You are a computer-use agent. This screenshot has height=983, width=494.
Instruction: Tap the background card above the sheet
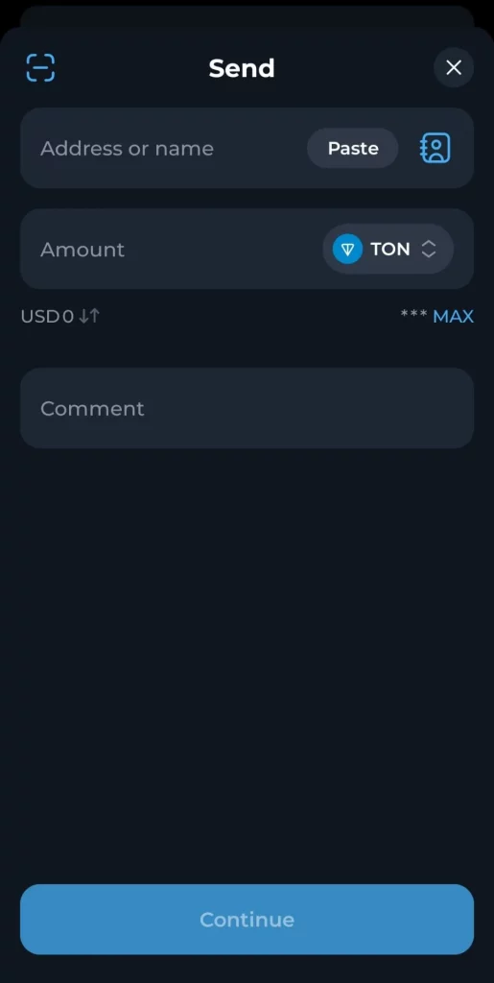pyautogui.click(x=247, y=16)
